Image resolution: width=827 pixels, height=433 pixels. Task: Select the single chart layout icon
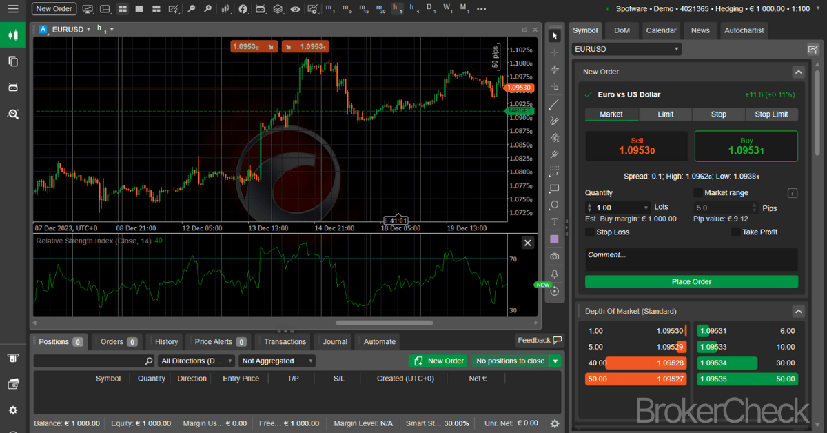coord(139,9)
